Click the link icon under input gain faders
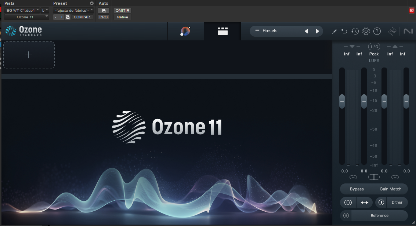 pyautogui.click(x=353, y=177)
